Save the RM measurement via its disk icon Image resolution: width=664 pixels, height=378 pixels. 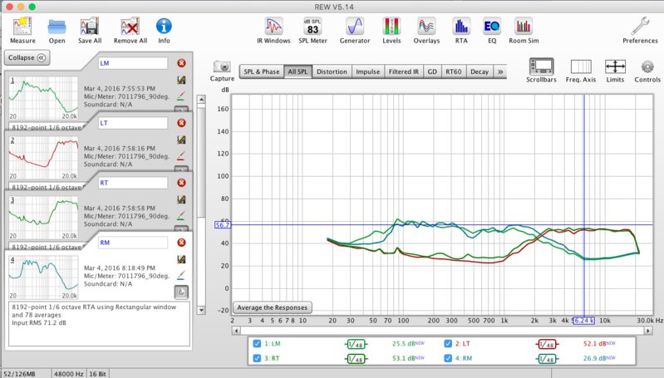[x=181, y=259]
